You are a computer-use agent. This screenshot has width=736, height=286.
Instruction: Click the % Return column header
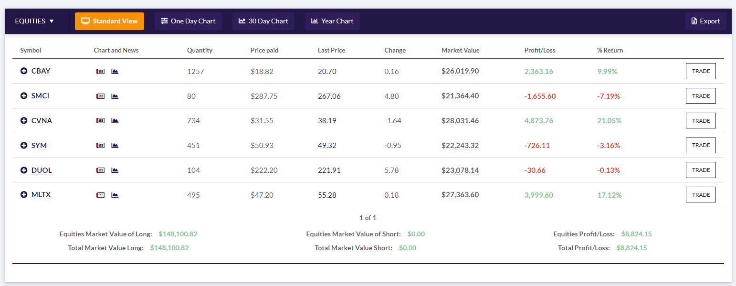pyautogui.click(x=610, y=50)
